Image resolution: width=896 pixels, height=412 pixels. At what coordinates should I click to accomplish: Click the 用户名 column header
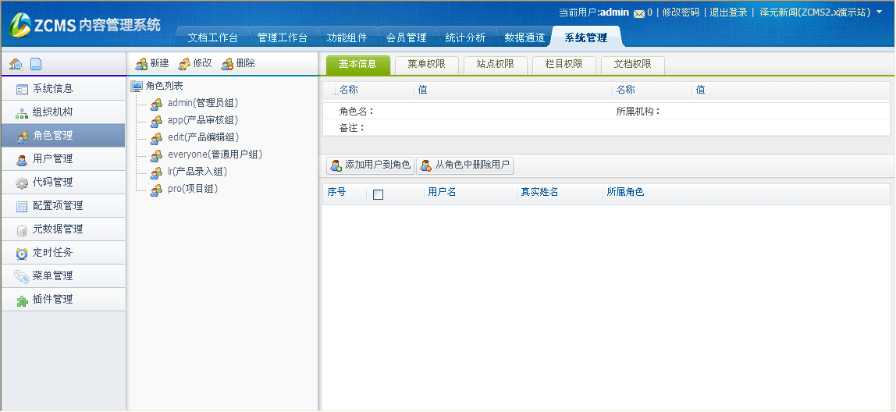442,192
